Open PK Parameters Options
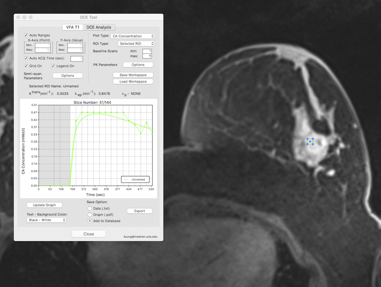The image size is (381, 287). click(138, 65)
